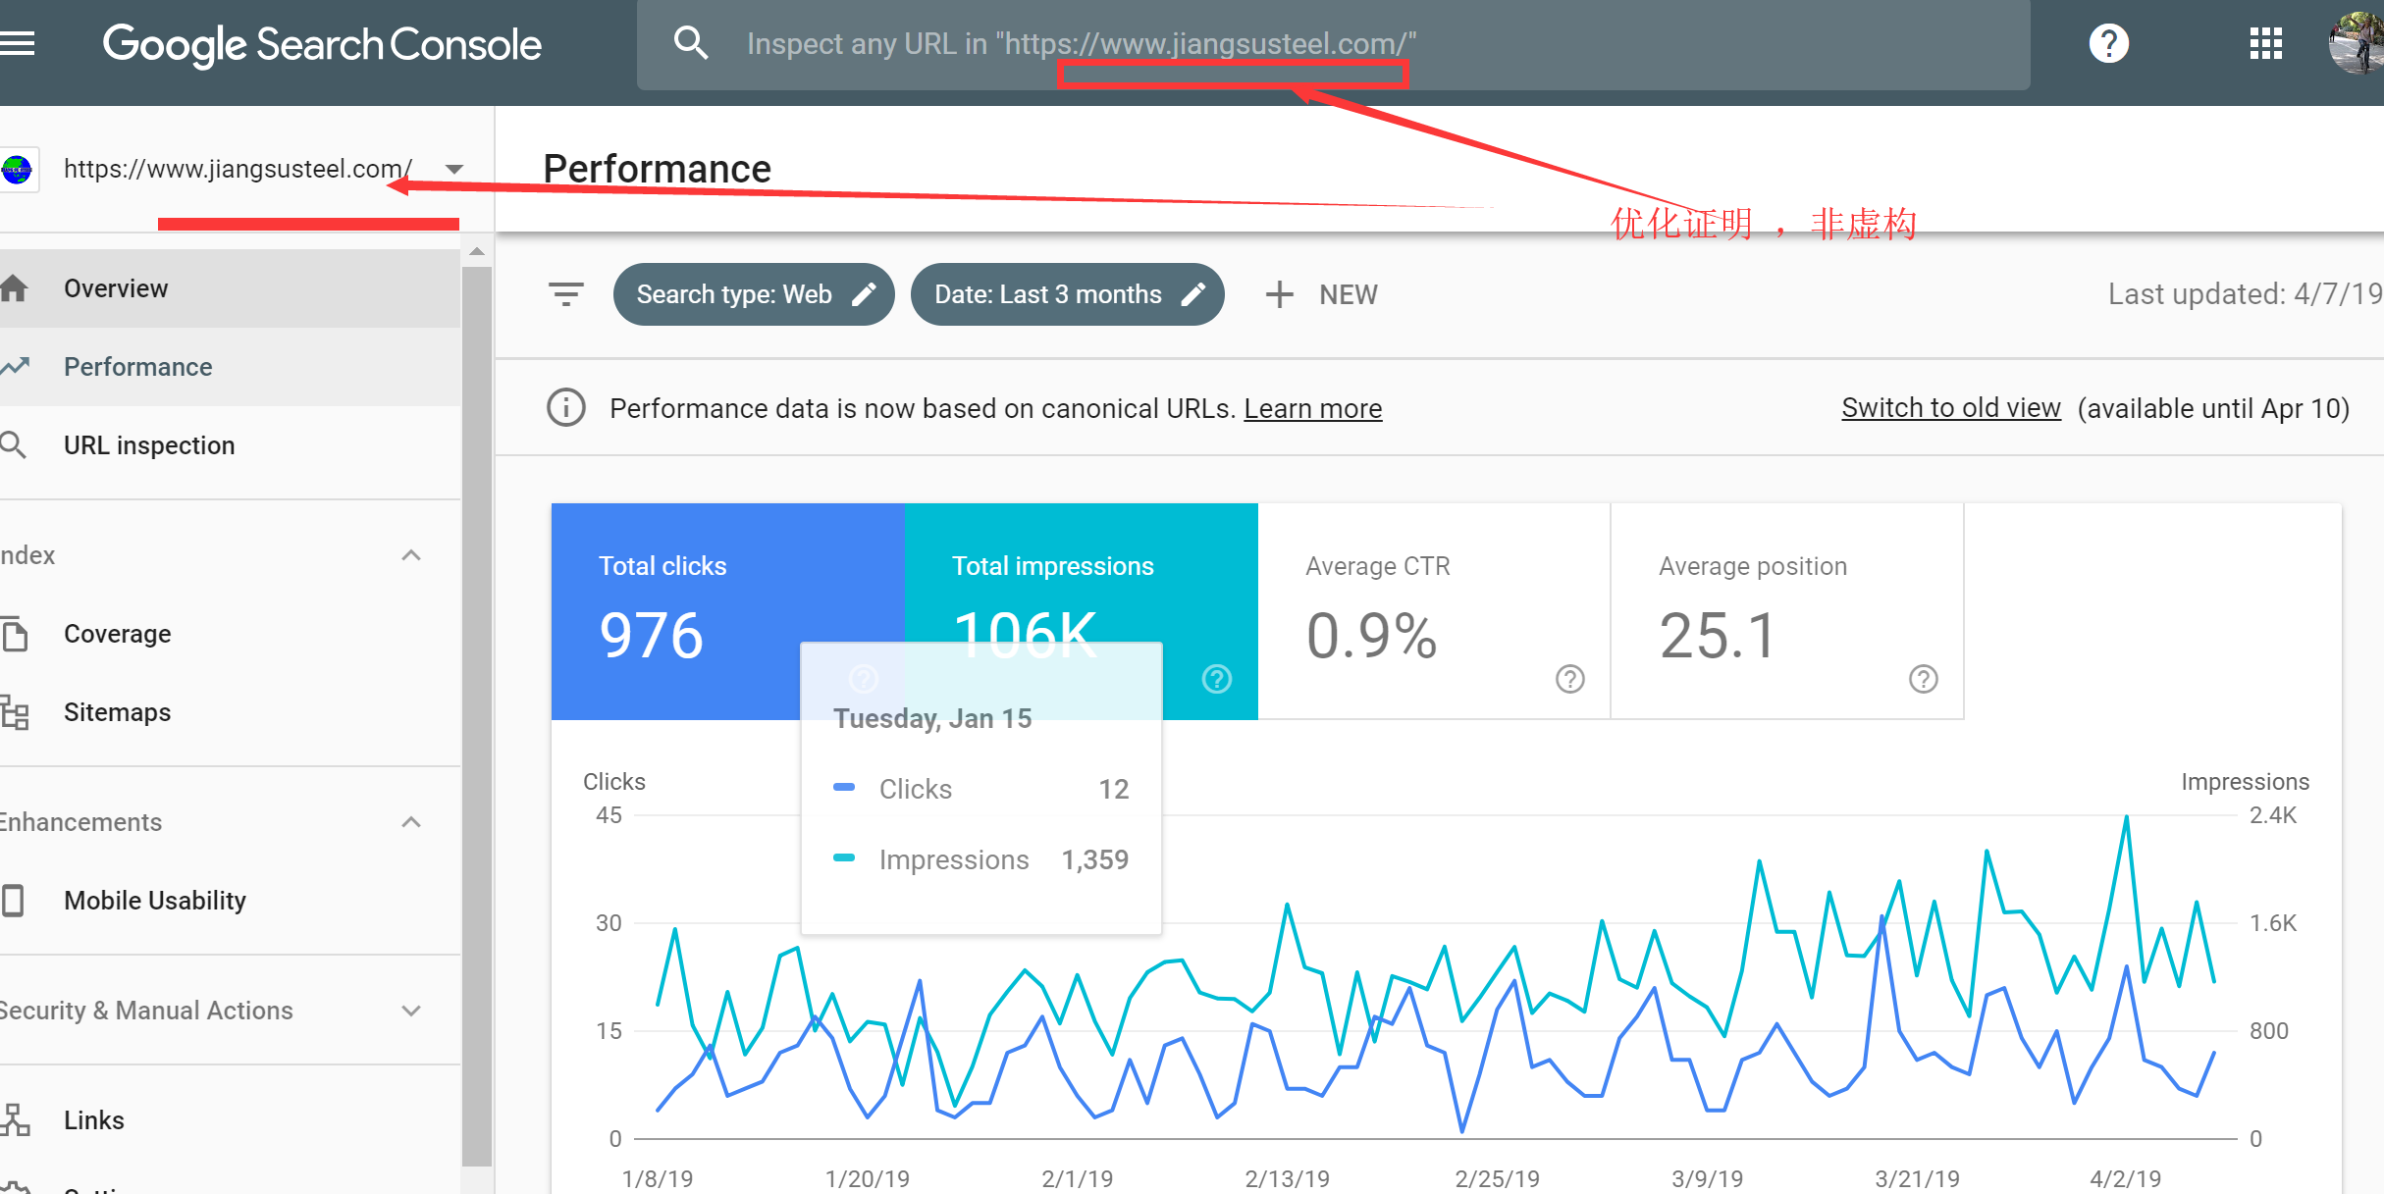The image size is (2384, 1194).
Task: Click the Performance trend icon
Action: click(14, 367)
